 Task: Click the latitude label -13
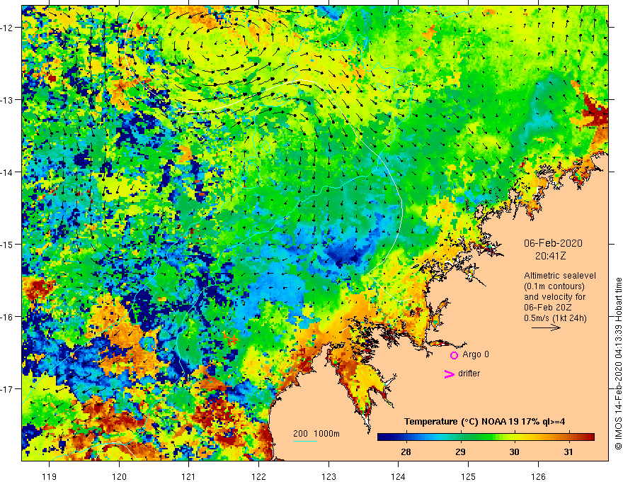[x=7, y=100]
